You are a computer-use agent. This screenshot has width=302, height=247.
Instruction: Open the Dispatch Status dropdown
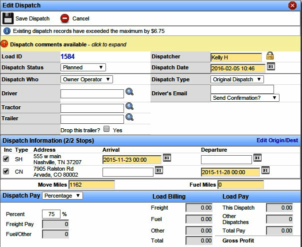(83, 67)
